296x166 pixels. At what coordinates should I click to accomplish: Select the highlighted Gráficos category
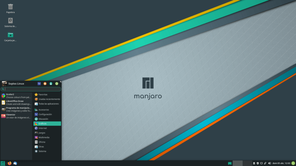(x=47, y=123)
